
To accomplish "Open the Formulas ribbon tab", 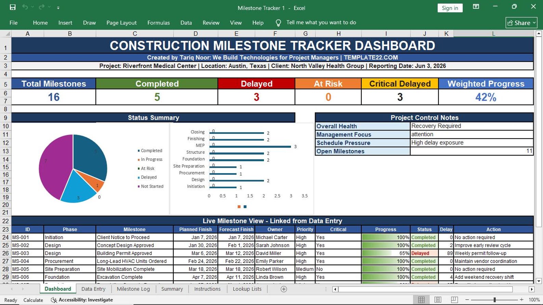I will (x=158, y=23).
